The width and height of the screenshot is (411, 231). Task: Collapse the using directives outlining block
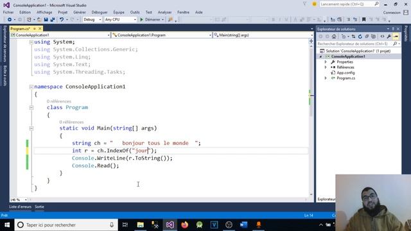[x=31, y=42]
